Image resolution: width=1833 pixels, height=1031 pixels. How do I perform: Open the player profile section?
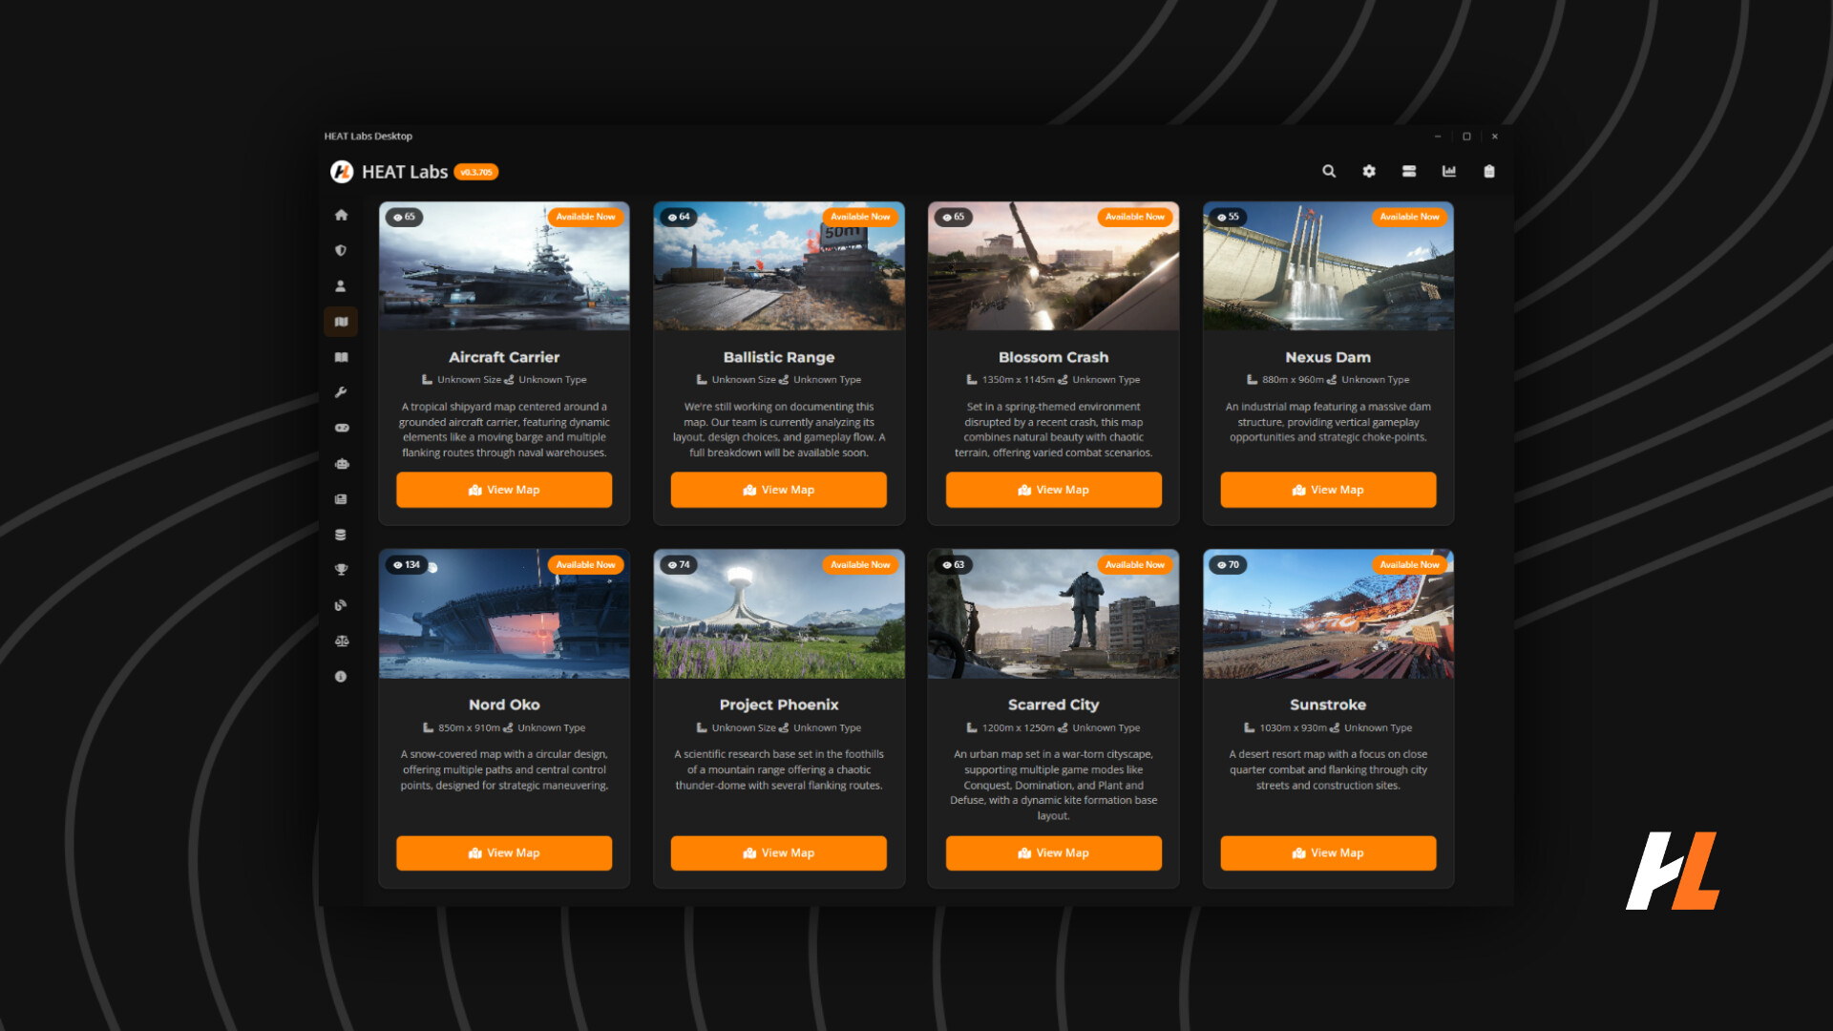click(x=341, y=285)
